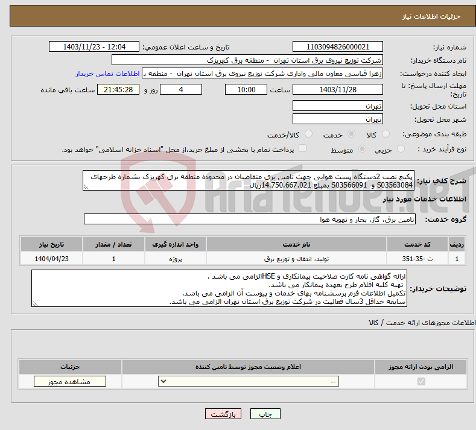
Task: Click the buyer organization name field
Action: tap(247, 60)
